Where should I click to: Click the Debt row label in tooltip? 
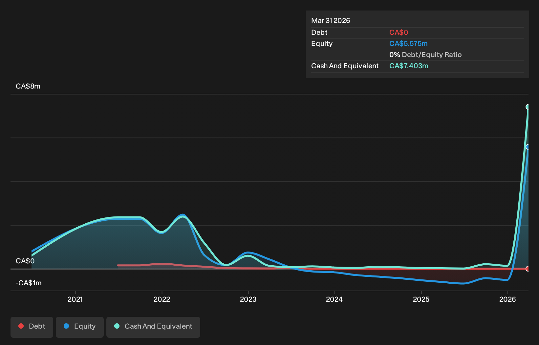pos(319,32)
